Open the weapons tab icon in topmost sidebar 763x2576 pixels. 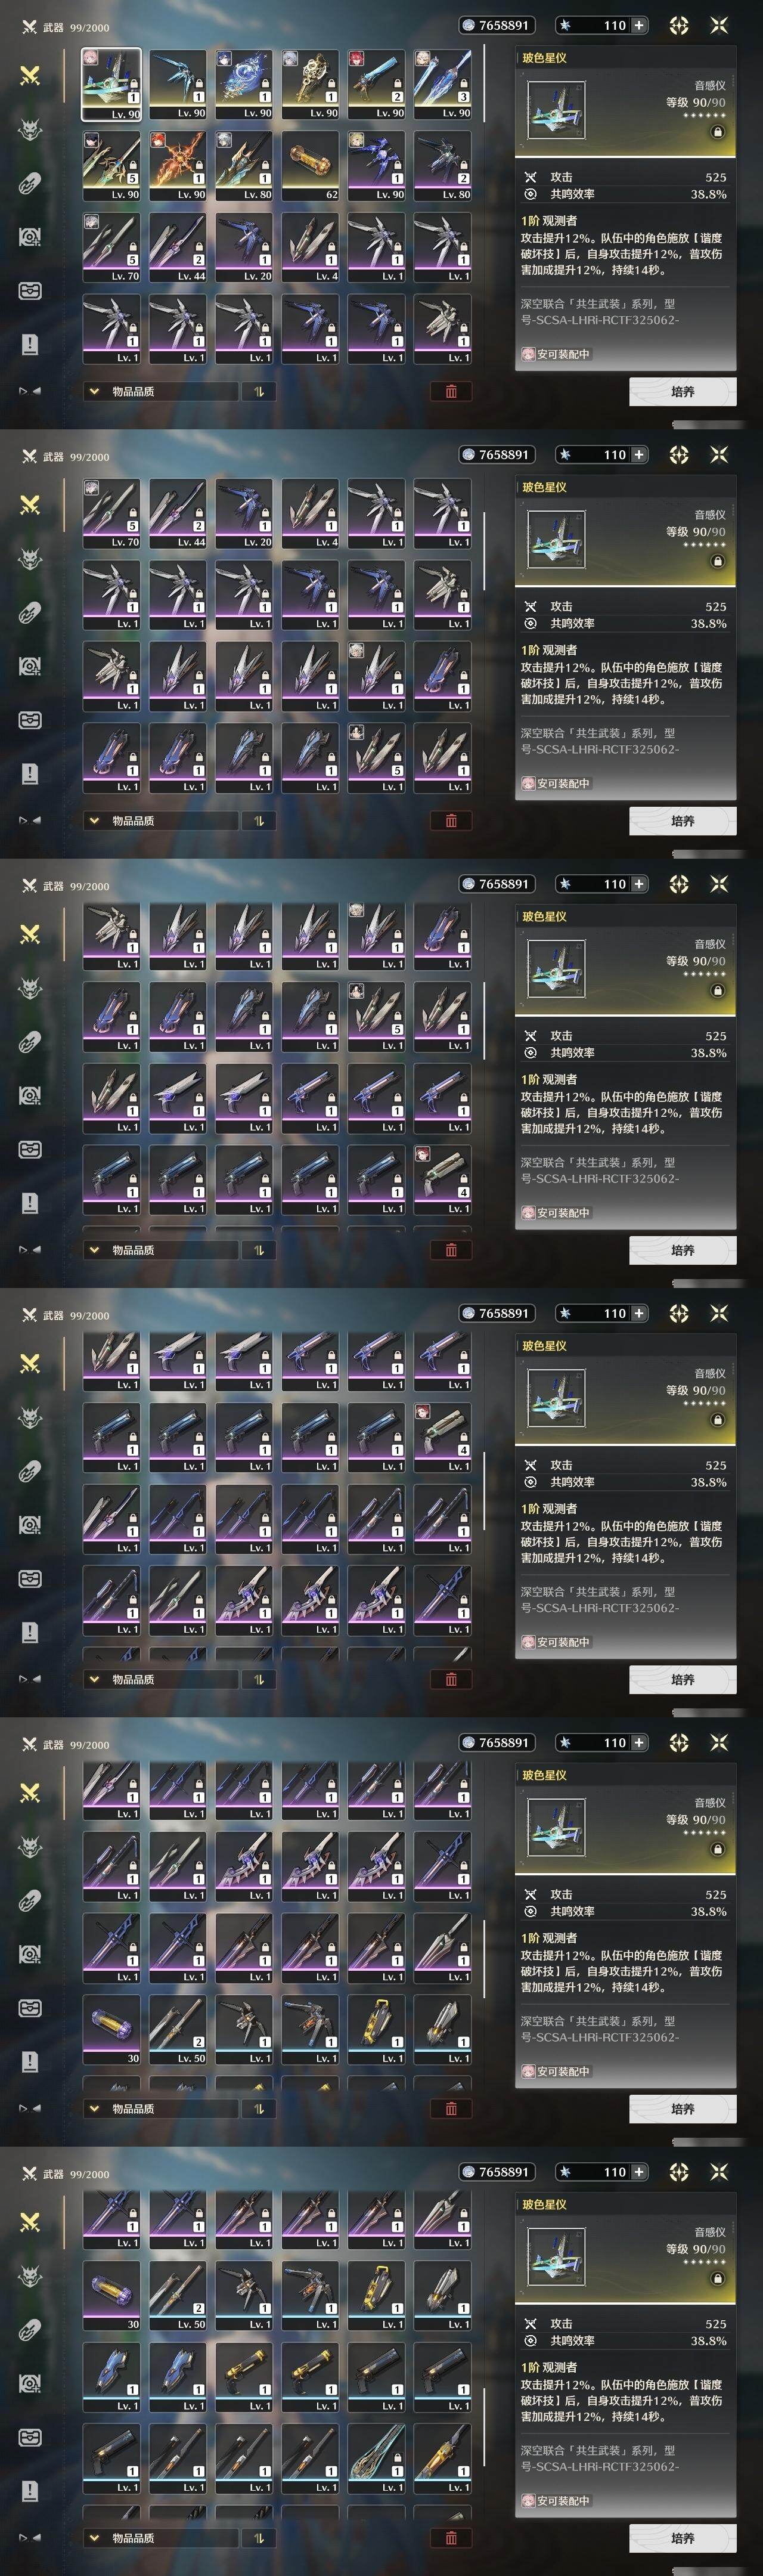click(x=30, y=75)
